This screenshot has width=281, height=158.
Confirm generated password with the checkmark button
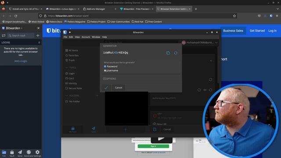(x=106, y=88)
